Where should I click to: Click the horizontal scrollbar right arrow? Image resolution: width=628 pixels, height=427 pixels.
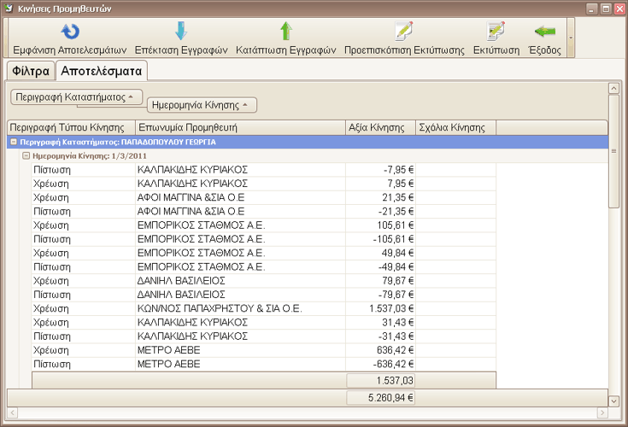tap(602, 412)
